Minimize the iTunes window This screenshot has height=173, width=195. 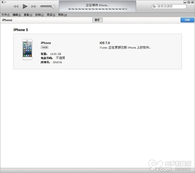pyautogui.click(x=185, y=2)
